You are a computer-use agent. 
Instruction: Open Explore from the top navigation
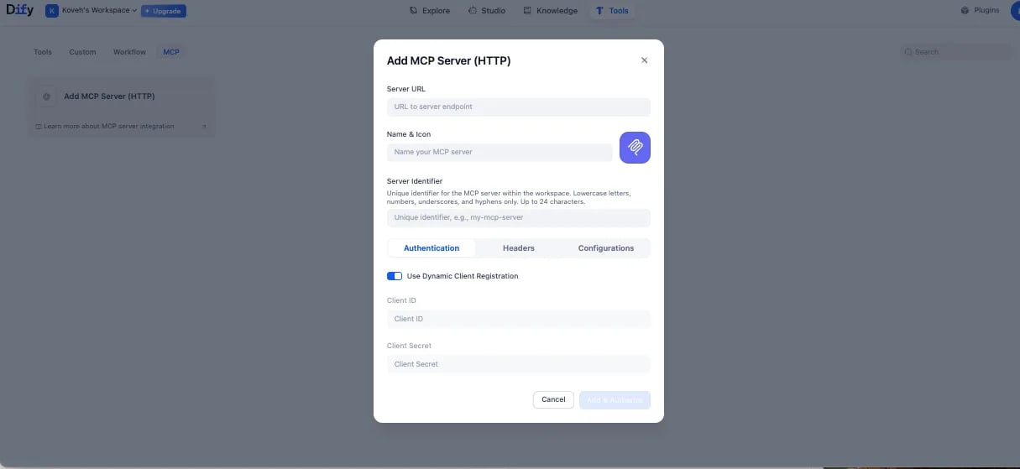(430, 11)
